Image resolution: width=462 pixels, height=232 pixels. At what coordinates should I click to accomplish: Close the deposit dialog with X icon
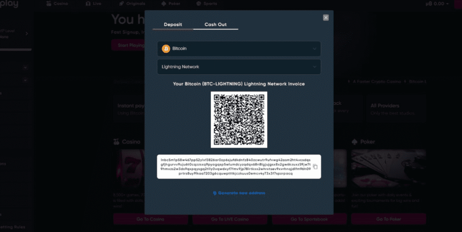(x=326, y=18)
